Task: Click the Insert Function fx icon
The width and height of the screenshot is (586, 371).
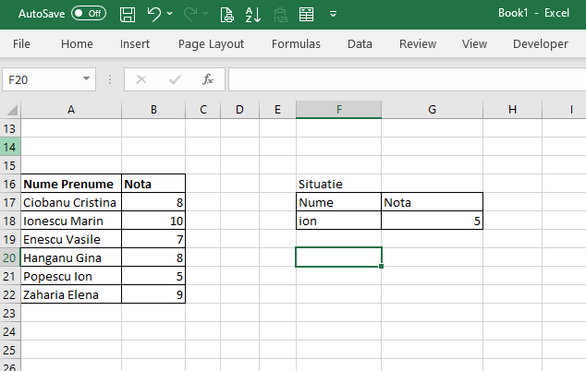Action: [x=208, y=80]
